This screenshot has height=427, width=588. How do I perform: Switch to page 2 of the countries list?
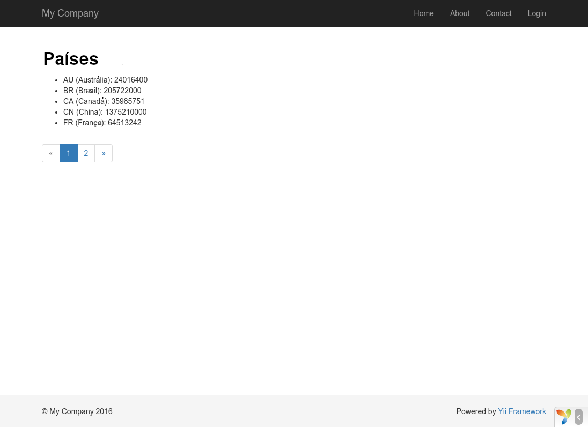click(x=86, y=153)
